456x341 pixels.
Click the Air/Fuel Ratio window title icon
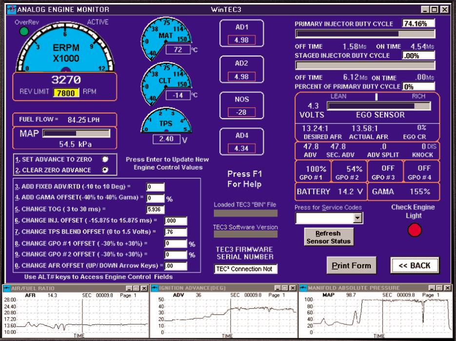(7, 288)
